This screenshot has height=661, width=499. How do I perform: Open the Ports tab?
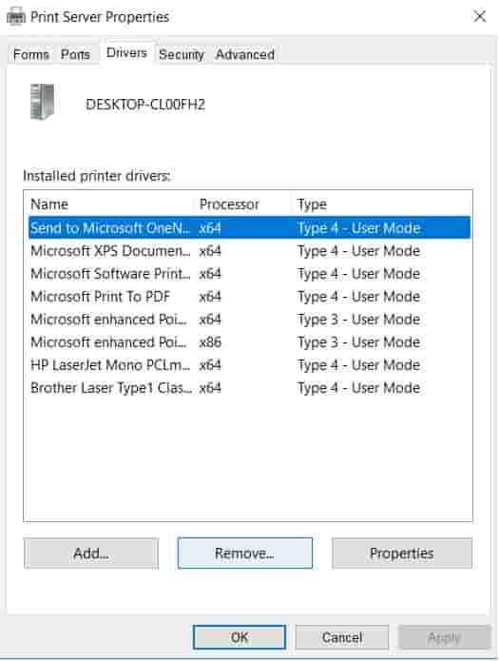pos(75,54)
